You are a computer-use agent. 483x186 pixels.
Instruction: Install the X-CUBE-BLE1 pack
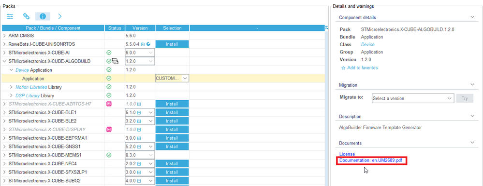tap(172, 112)
